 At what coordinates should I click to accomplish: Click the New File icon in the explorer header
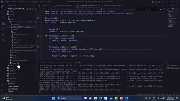(x=27, y=9)
